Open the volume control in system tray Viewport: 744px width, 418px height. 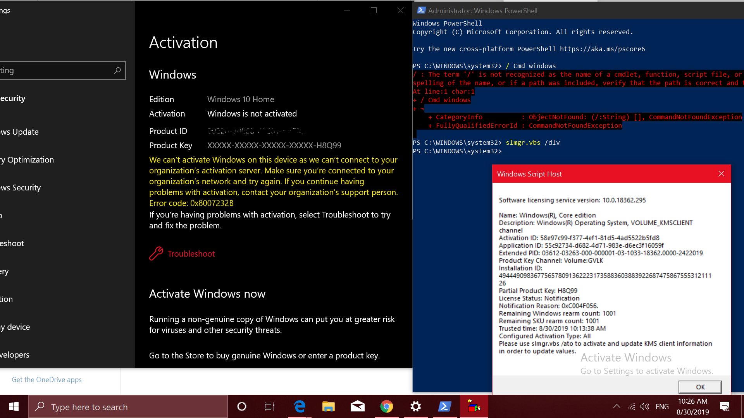point(644,406)
